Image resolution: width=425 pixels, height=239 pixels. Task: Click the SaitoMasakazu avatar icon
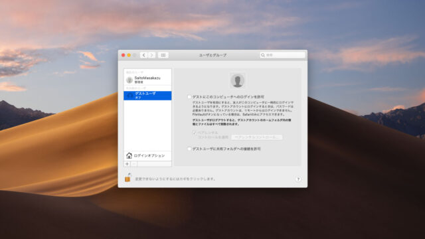[129, 80]
